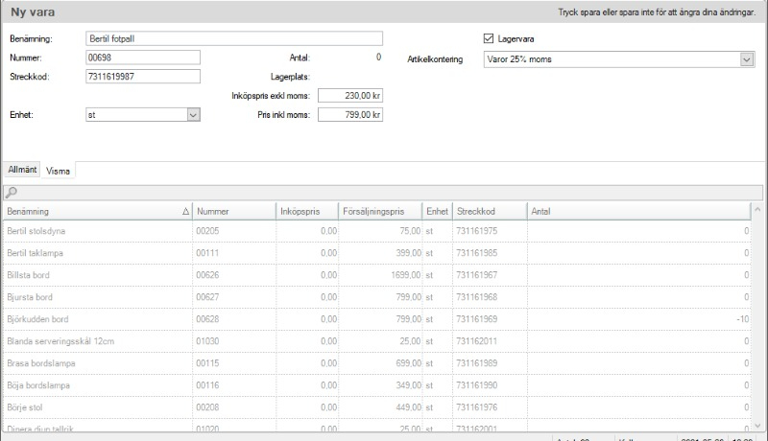The width and height of the screenshot is (768, 441).
Task: Click barcode 731161989
Action: point(476,362)
